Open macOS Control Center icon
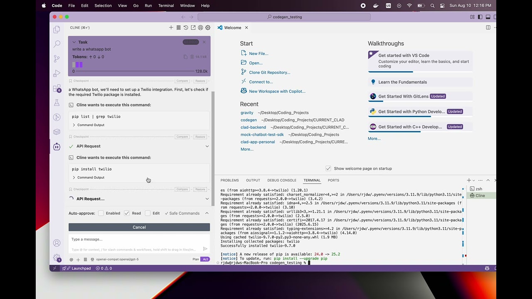The height and width of the screenshot is (299, 532). [x=442, y=6]
